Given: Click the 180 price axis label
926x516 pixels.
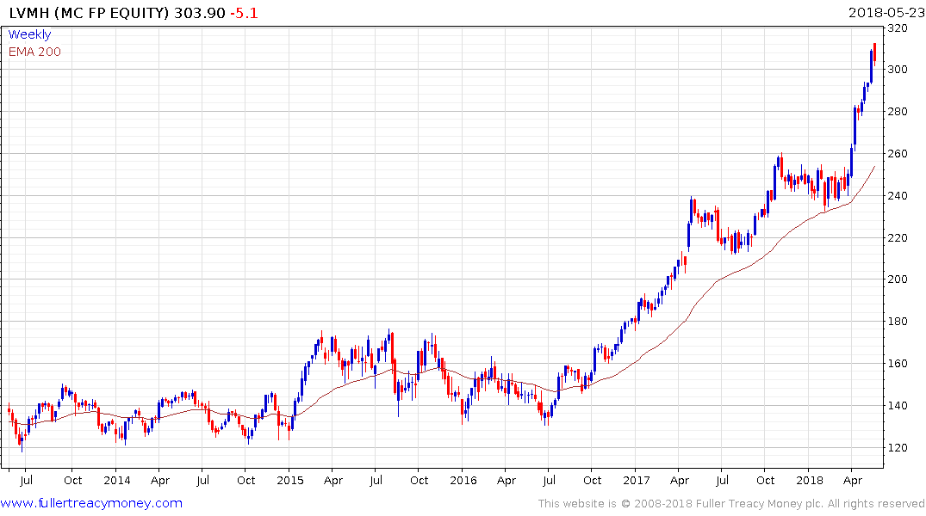Looking at the screenshot, I should pos(898,322).
